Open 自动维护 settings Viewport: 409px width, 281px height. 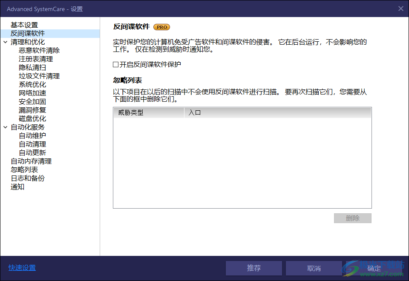[x=32, y=135]
